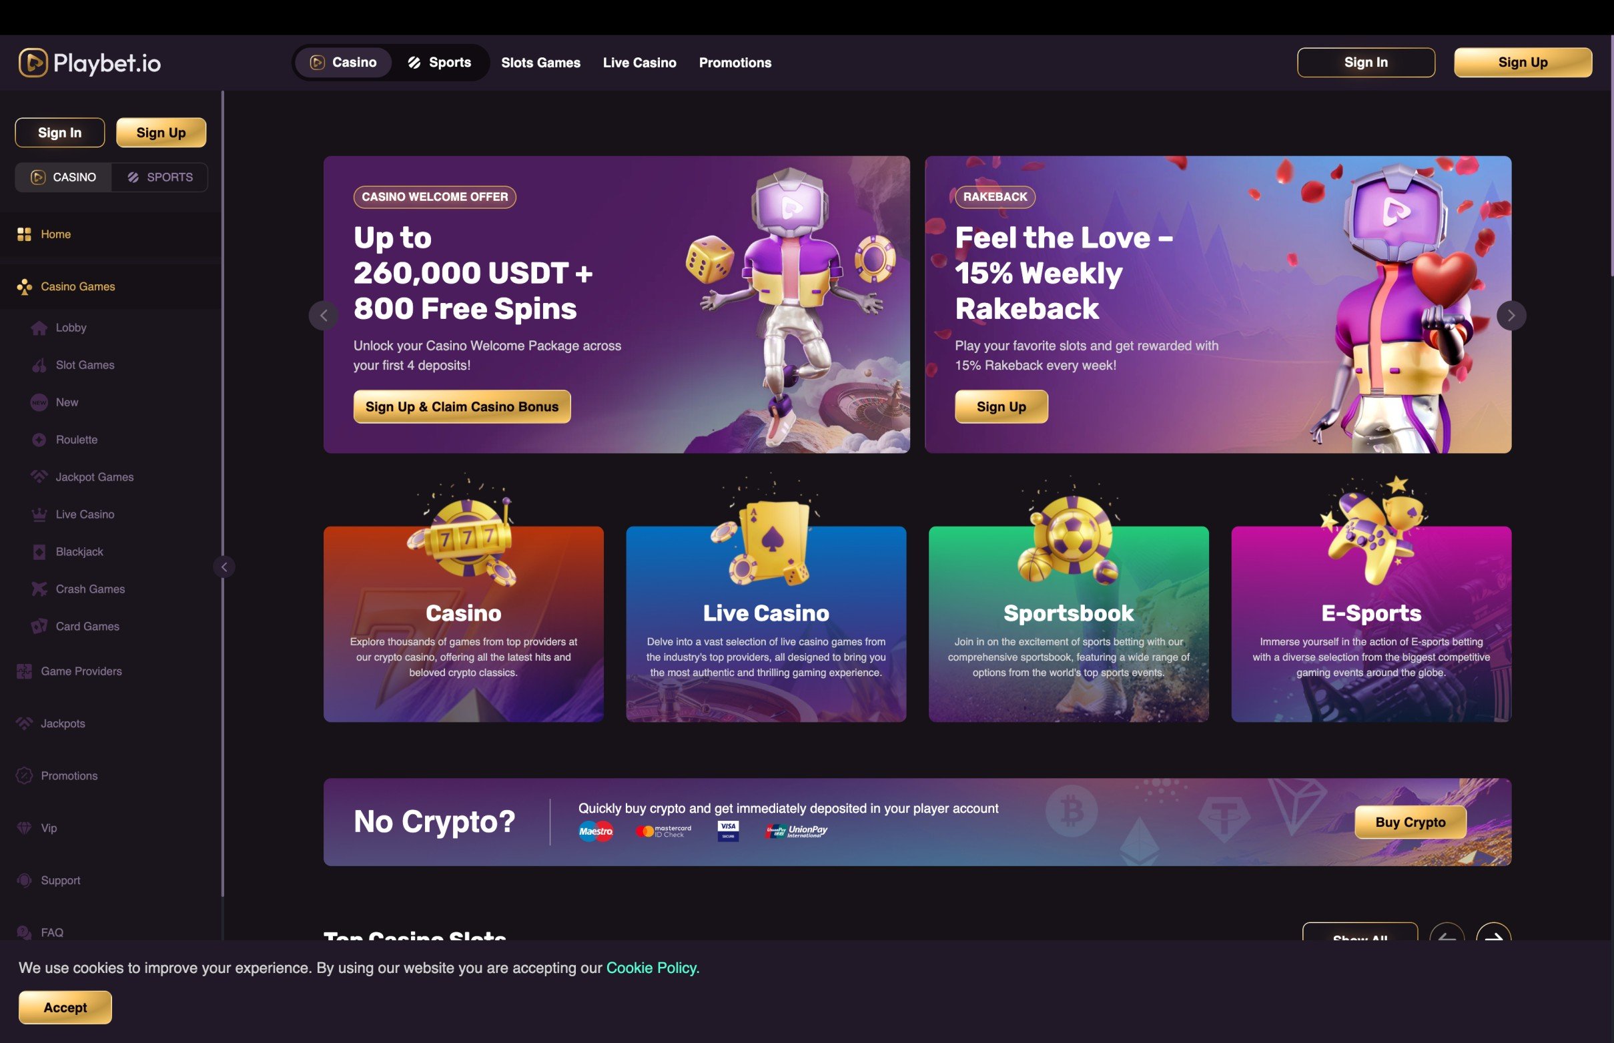This screenshot has width=1614, height=1043.
Task: Switch sidebar toggle to CASINO
Action: tap(63, 178)
